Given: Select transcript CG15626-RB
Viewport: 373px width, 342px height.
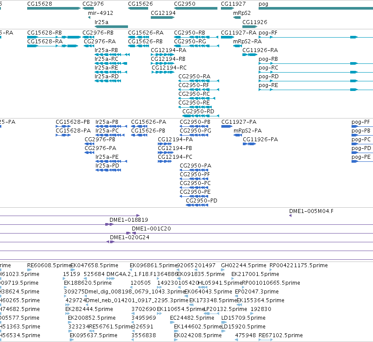Looking at the screenshot, I should (139, 46).
